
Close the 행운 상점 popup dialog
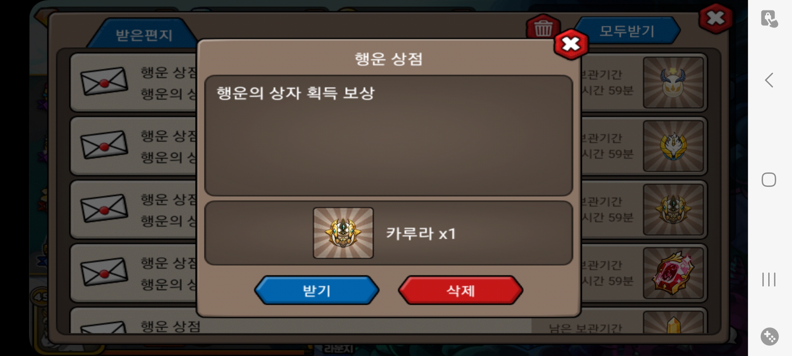tap(571, 44)
